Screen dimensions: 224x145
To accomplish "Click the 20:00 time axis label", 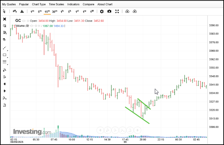I will click(x=143, y=139).
